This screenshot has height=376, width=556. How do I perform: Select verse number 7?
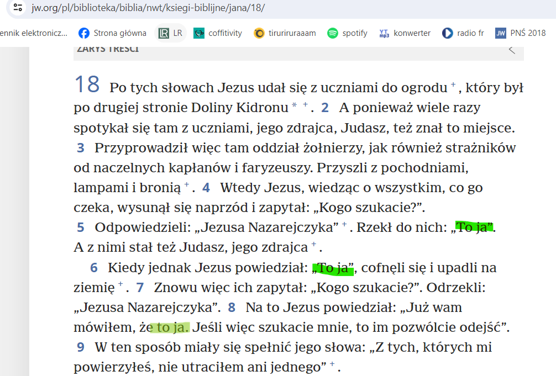click(140, 288)
